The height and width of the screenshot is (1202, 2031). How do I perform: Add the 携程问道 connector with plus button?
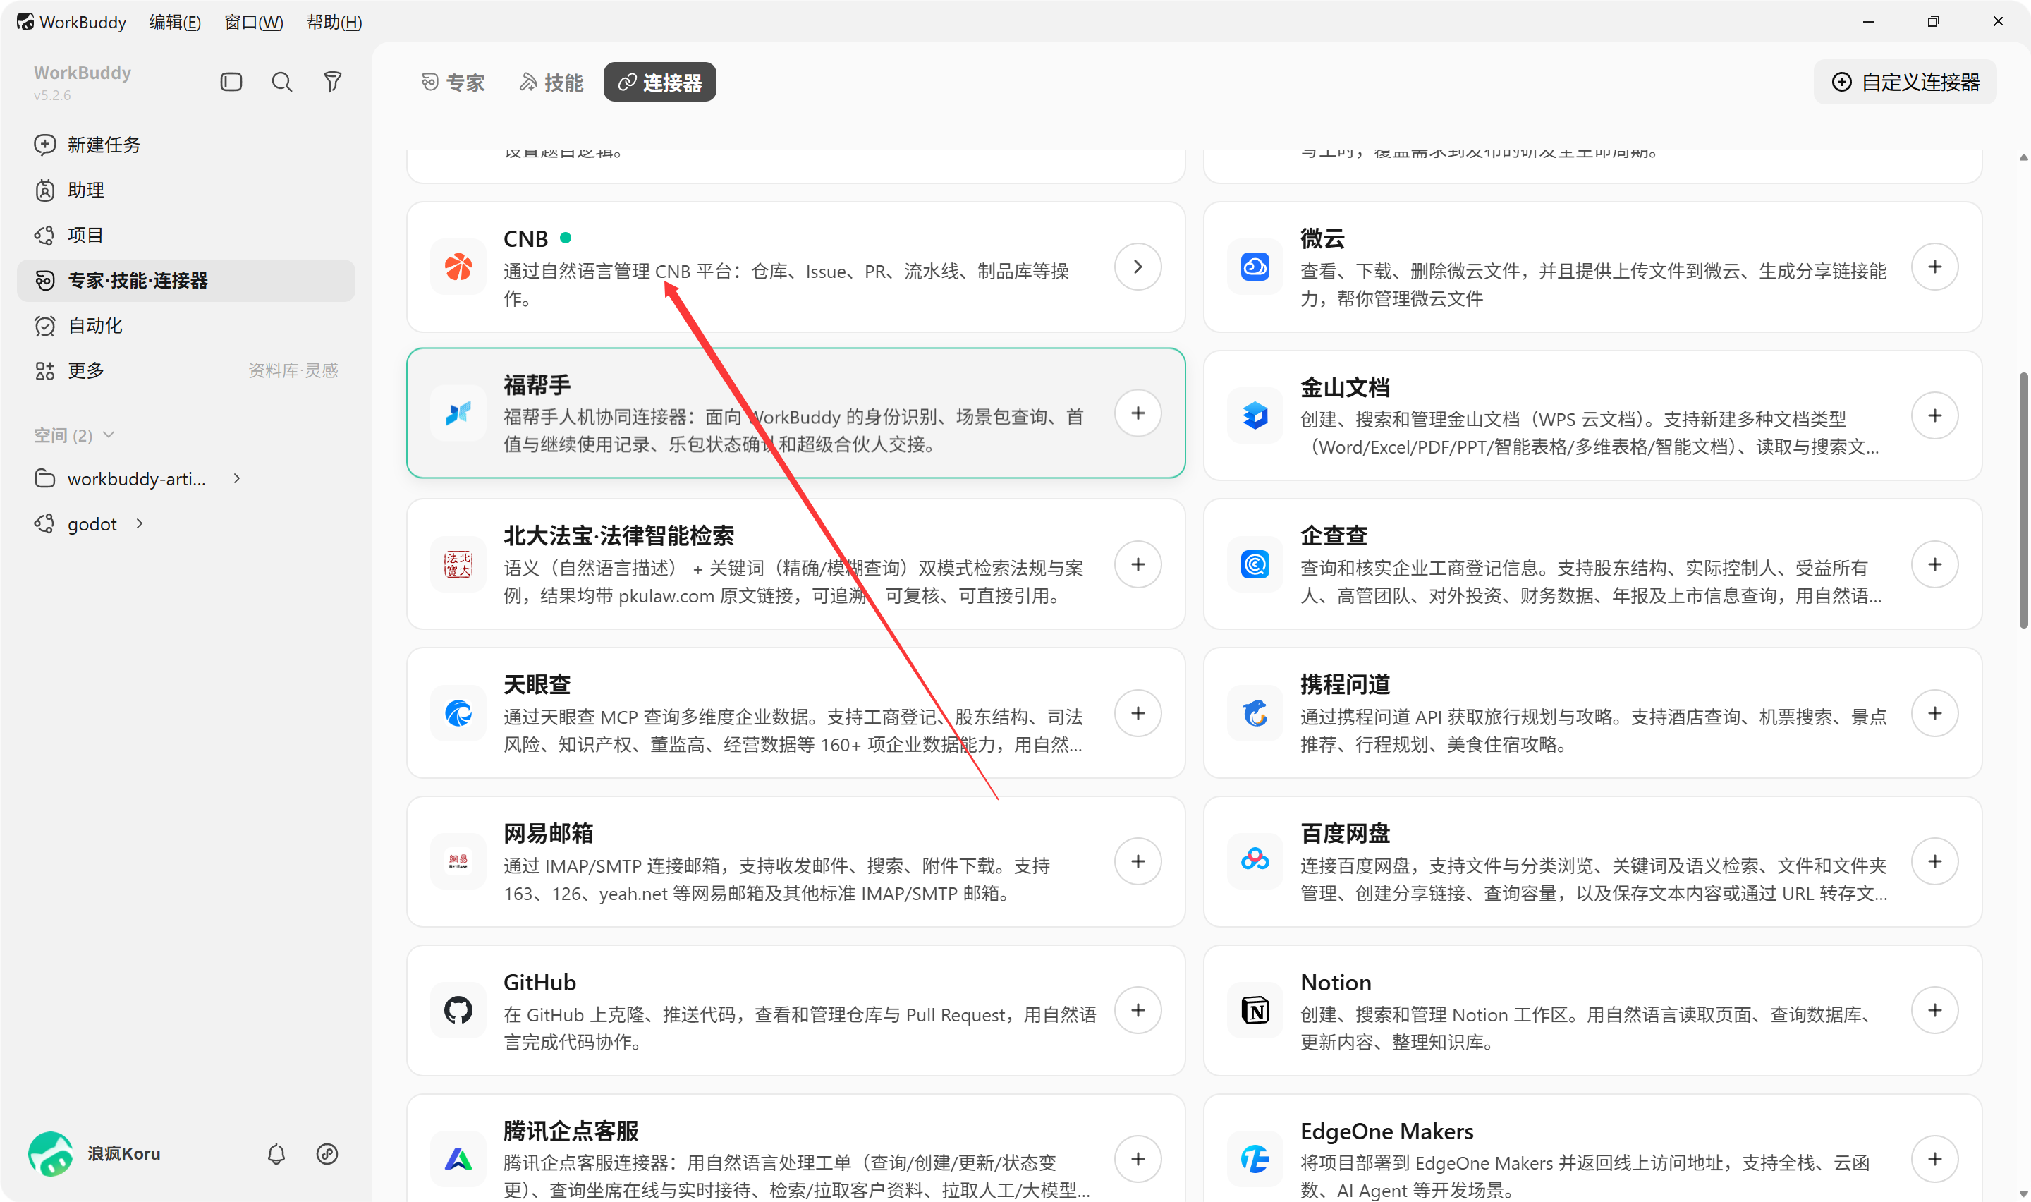pyautogui.click(x=1934, y=712)
